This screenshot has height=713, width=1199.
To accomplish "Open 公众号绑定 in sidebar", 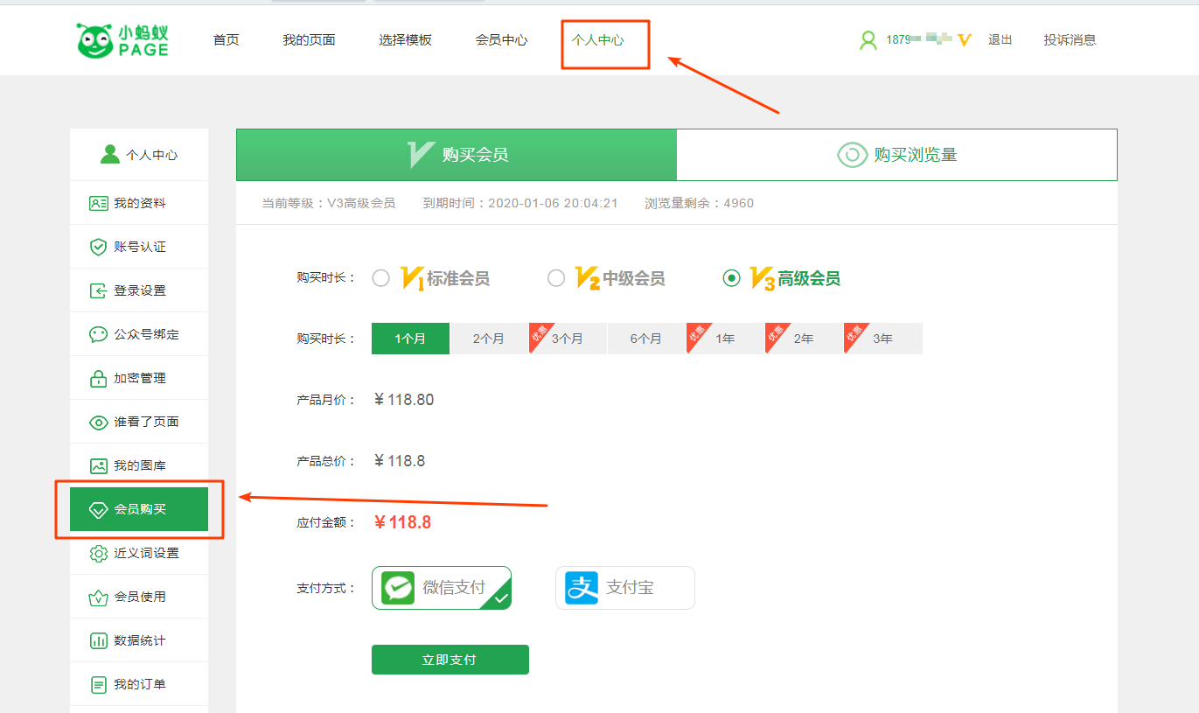I will (x=139, y=334).
